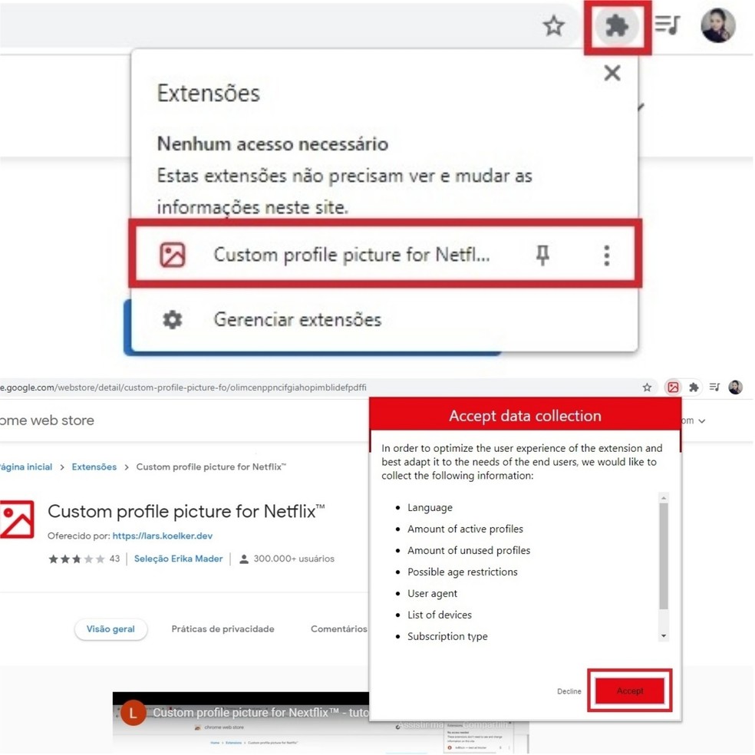Select the Visão geral tab

tap(110, 629)
